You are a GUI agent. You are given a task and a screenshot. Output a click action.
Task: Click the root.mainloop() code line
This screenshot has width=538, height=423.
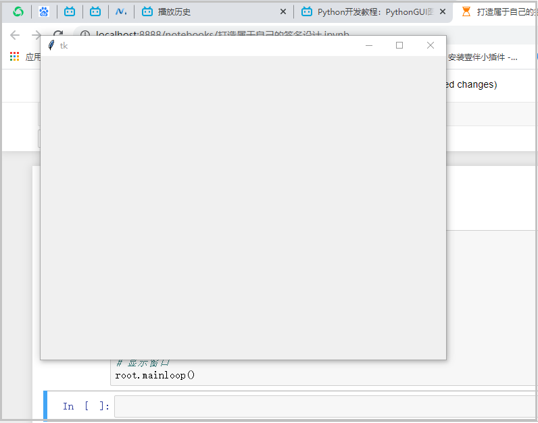point(155,375)
